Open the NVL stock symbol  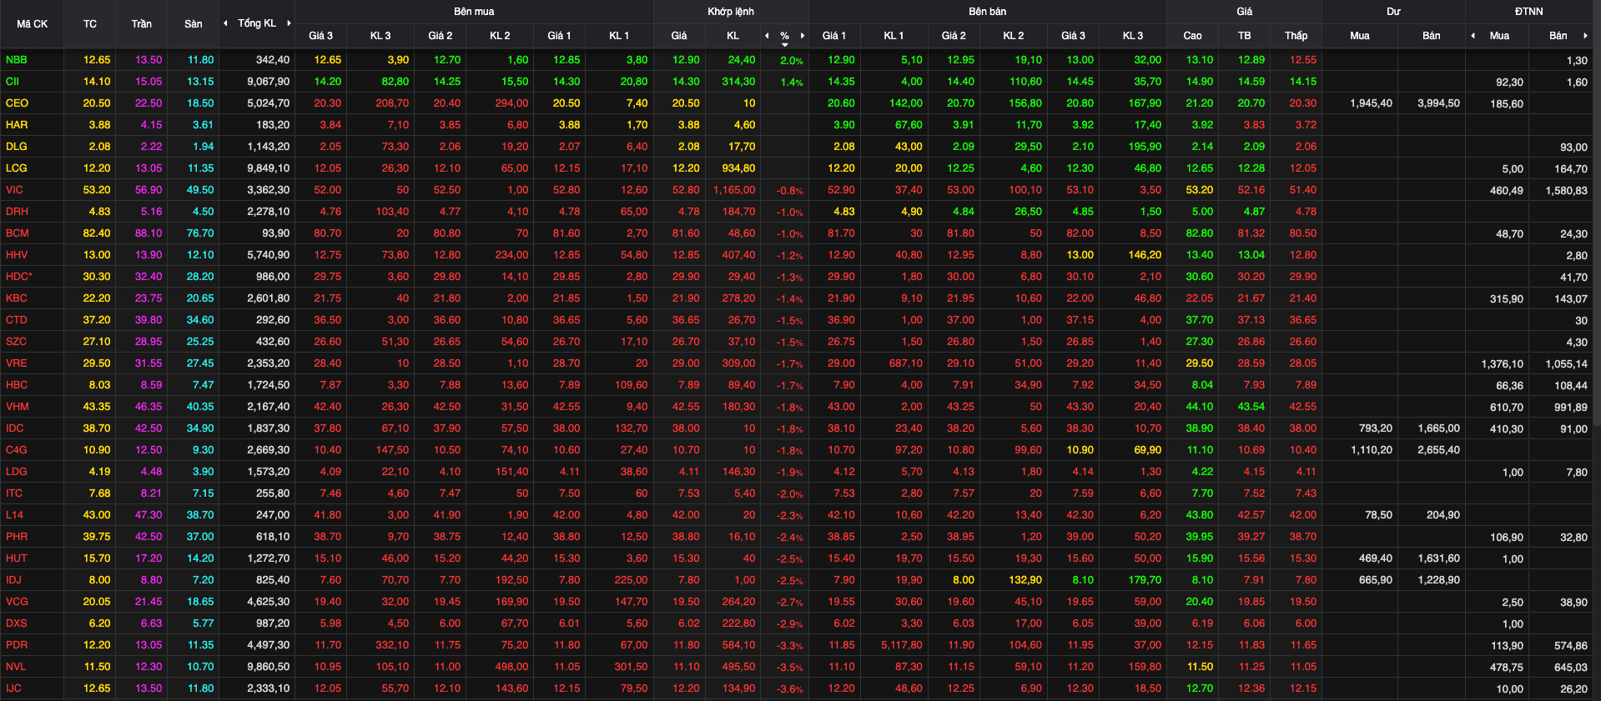pyautogui.click(x=16, y=667)
